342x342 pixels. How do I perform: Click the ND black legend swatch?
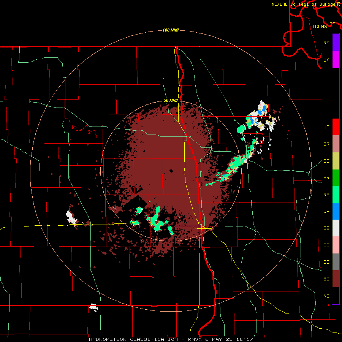tap(336, 296)
